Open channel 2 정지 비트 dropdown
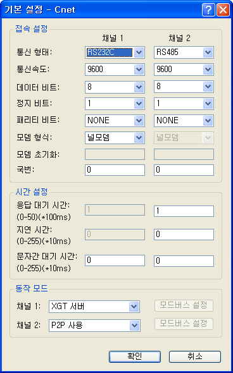The height and width of the screenshot is (373, 233). click(x=184, y=104)
